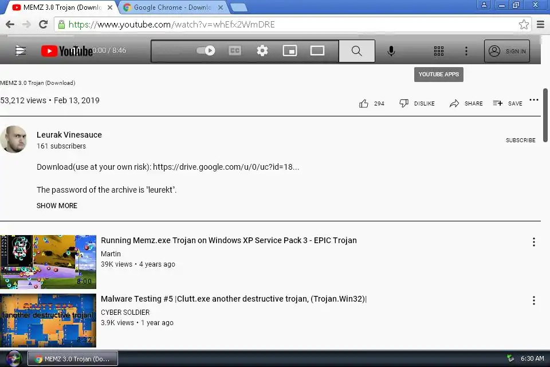Open the channel name Martin
Viewport: 550px width, 367px height.
coord(111,253)
